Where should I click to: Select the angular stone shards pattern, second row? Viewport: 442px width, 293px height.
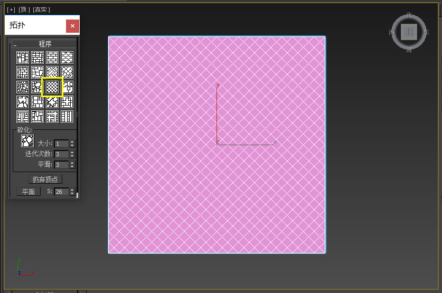point(37,72)
